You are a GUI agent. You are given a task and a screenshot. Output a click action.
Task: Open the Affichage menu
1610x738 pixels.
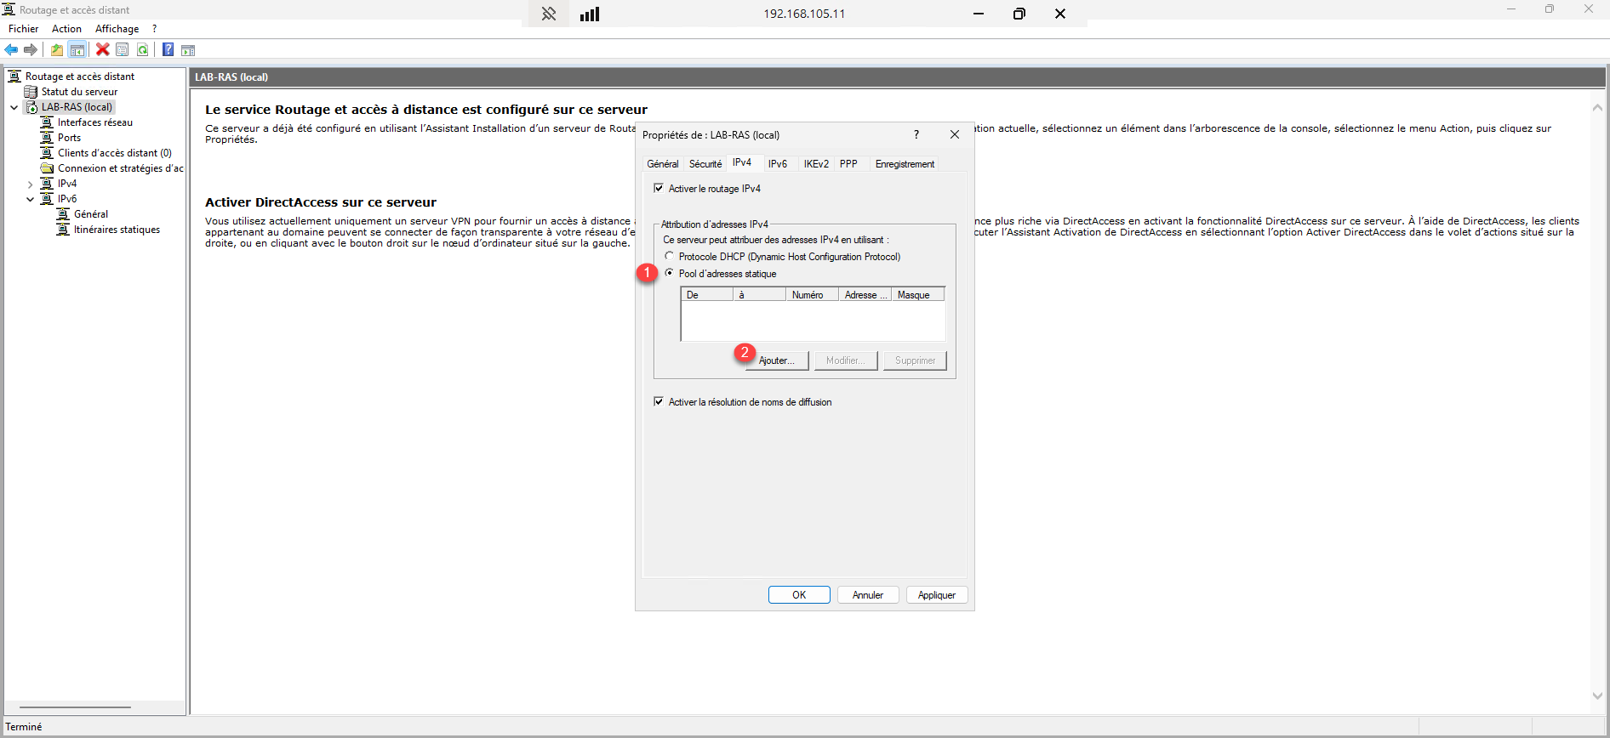(117, 29)
